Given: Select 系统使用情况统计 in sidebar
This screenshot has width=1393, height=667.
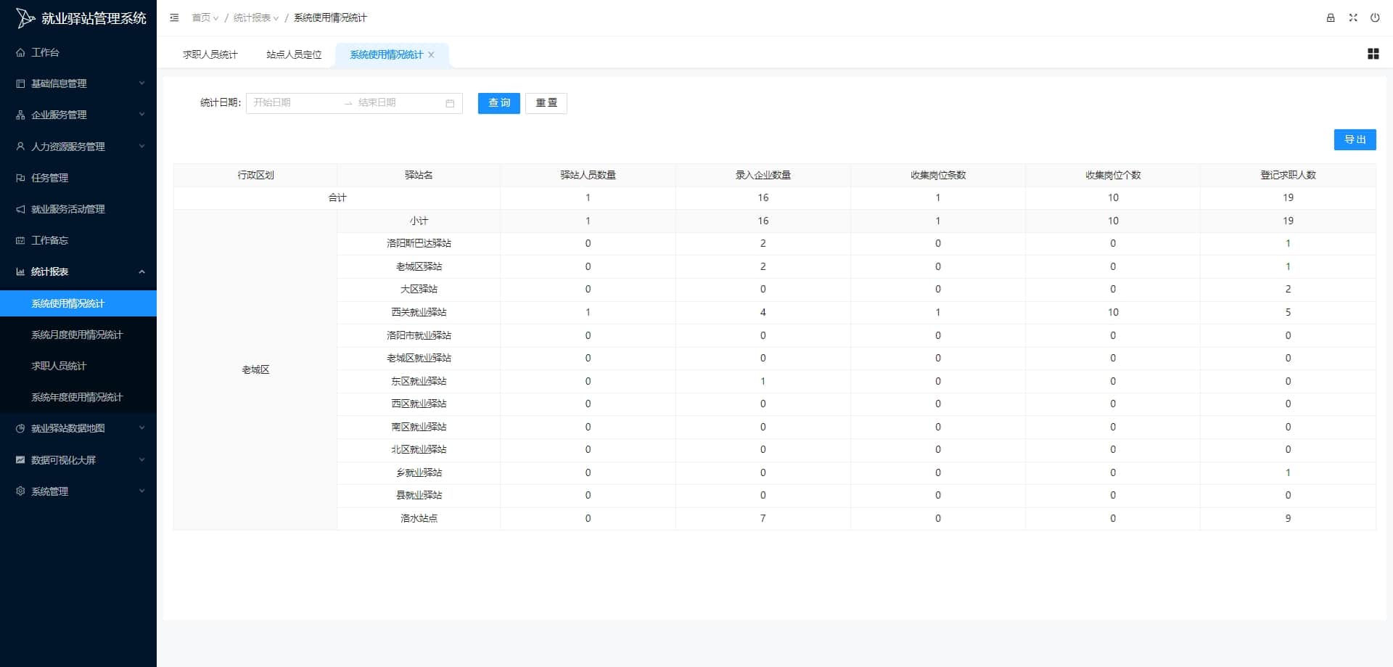Looking at the screenshot, I should pyautogui.click(x=78, y=303).
